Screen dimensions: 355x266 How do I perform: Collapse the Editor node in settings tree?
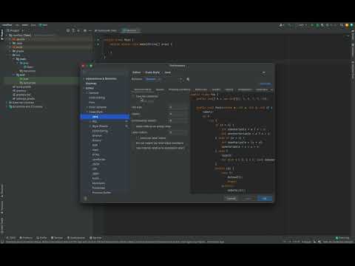pyautogui.click(x=84, y=88)
